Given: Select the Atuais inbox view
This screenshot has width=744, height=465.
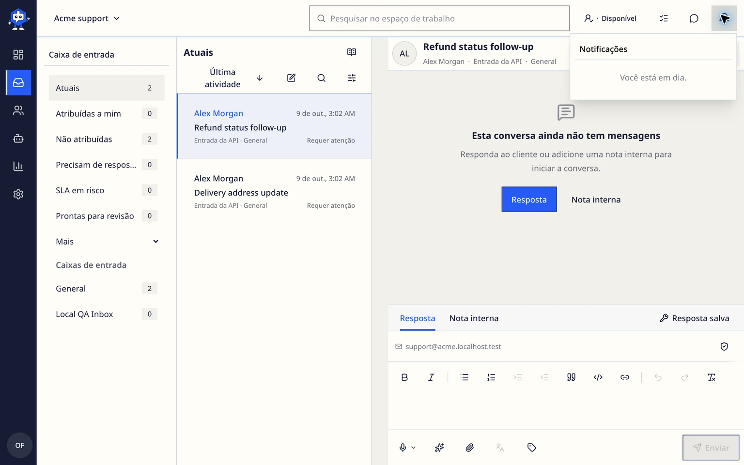Looking at the screenshot, I should click(107, 88).
